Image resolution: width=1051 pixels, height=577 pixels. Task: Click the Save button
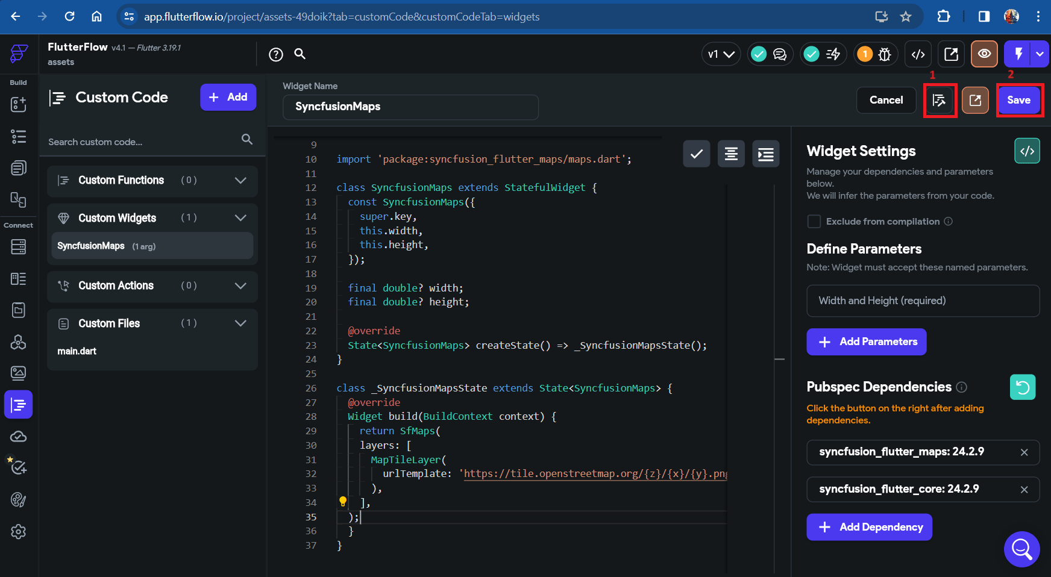[1018, 100]
